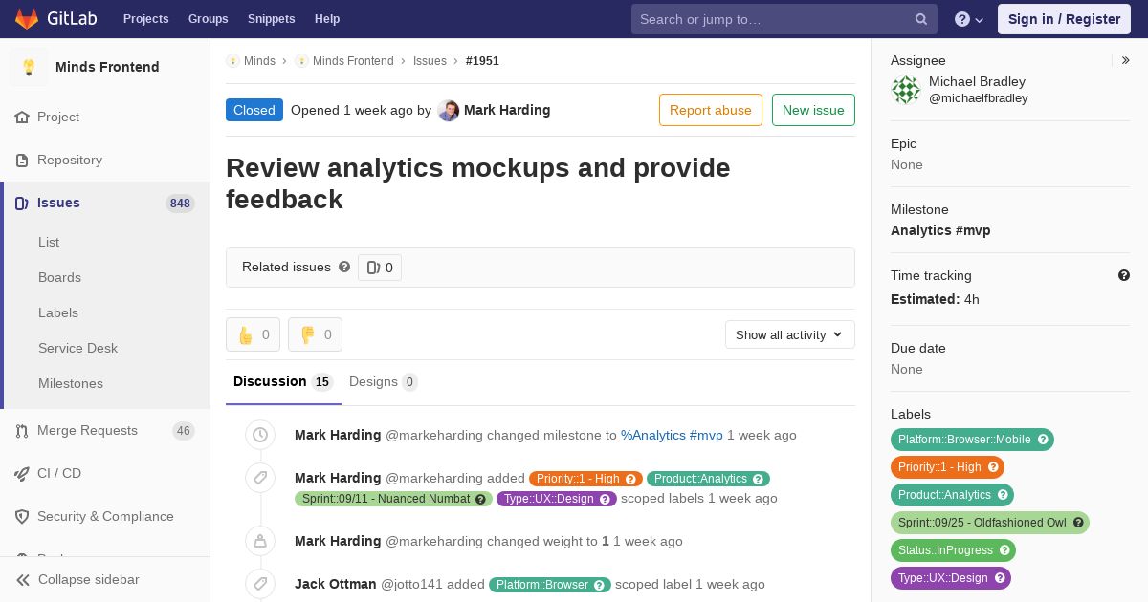Switch to the Discussion tab
1148x602 pixels.
(283, 382)
